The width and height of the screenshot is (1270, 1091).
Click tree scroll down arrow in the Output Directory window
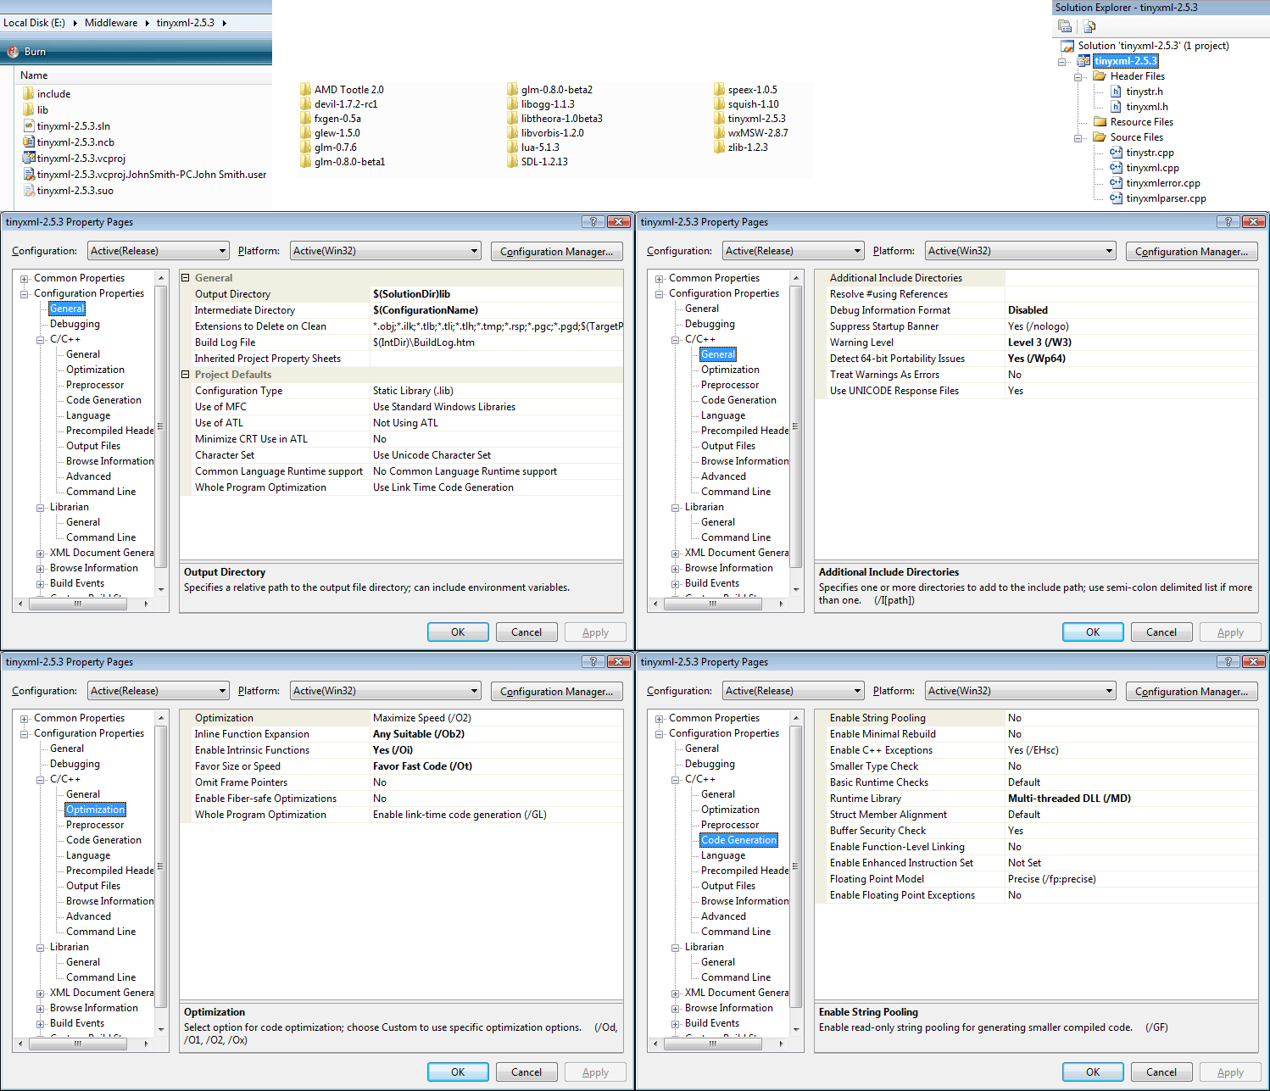click(161, 589)
